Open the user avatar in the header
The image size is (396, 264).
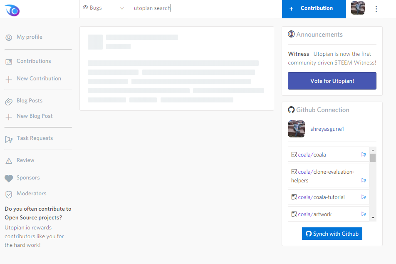coord(358,8)
